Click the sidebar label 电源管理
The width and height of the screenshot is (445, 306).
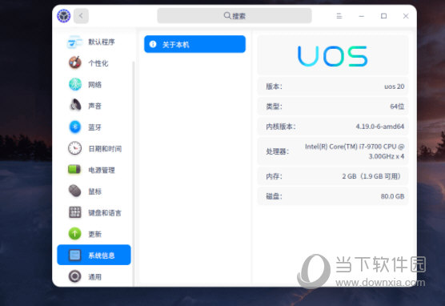point(102,170)
